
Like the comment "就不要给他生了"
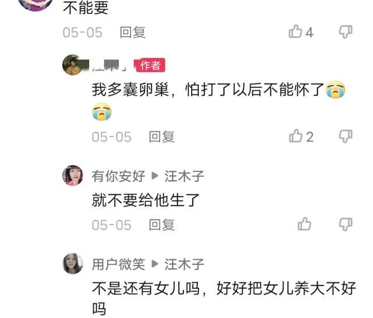[x=304, y=224]
